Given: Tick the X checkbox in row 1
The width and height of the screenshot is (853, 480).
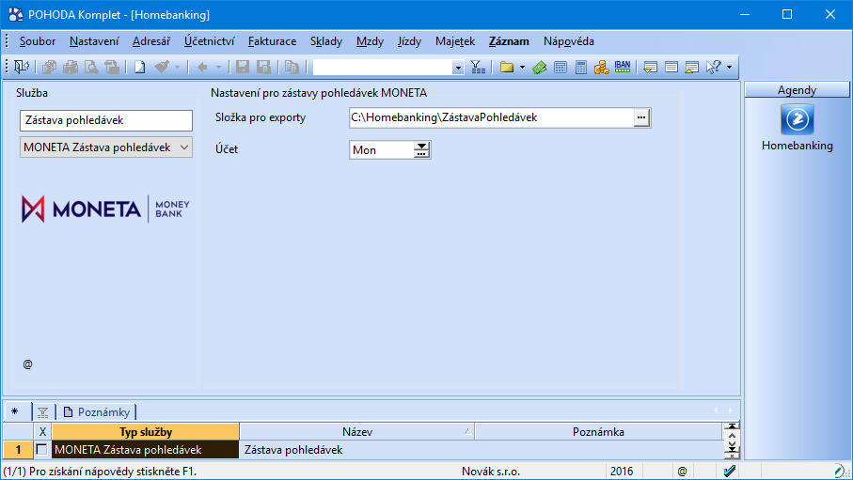Looking at the screenshot, I should (41, 450).
